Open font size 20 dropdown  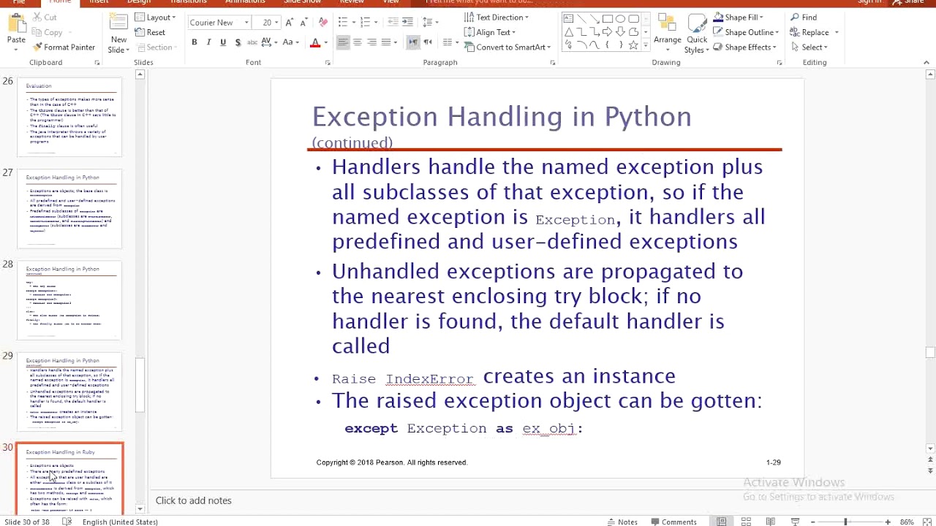[277, 23]
